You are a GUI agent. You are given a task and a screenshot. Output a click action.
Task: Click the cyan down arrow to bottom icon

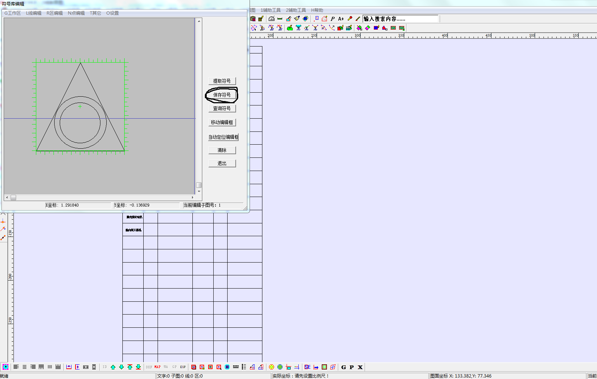pos(138,367)
